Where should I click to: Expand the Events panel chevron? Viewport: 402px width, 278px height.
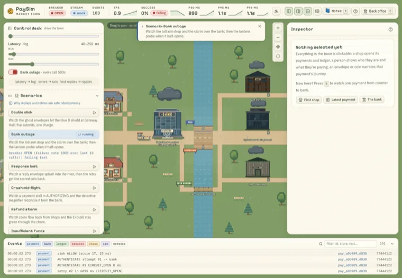coord(392,244)
